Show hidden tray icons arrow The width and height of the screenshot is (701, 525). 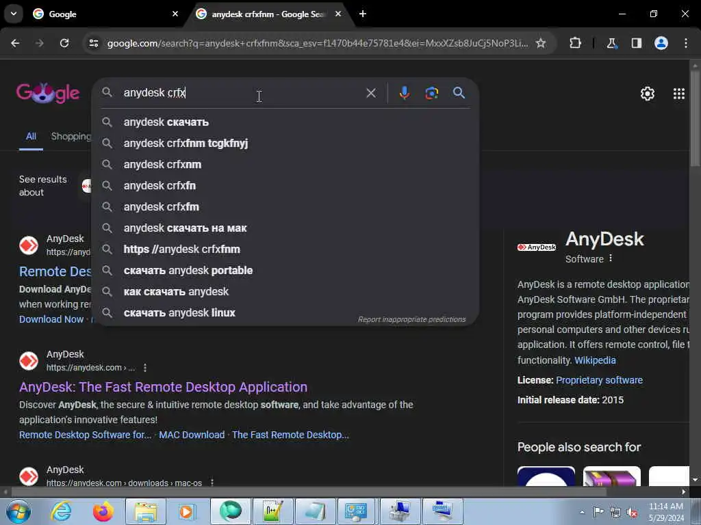pos(582,512)
